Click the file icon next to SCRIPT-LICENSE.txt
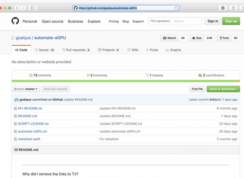This screenshot has width=244, height=178. pos(15,124)
